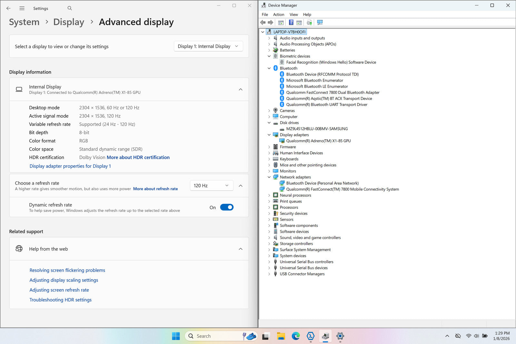The image size is (516, 344).
Task: Collapse the Bluetooth tree node
Action: [x=269, y=68]
